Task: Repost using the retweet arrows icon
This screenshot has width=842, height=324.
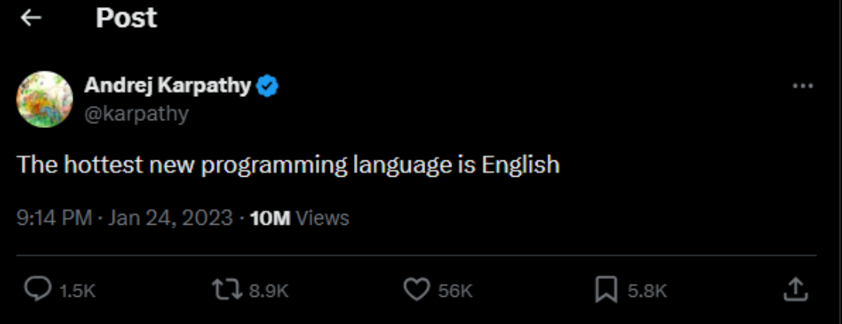Action: pyautogui.click(x=227, y=290)
